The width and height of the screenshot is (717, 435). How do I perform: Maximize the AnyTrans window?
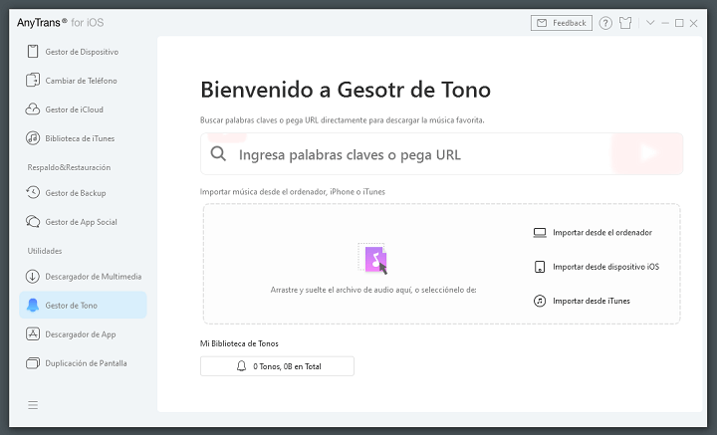click(x=679, y=23)
